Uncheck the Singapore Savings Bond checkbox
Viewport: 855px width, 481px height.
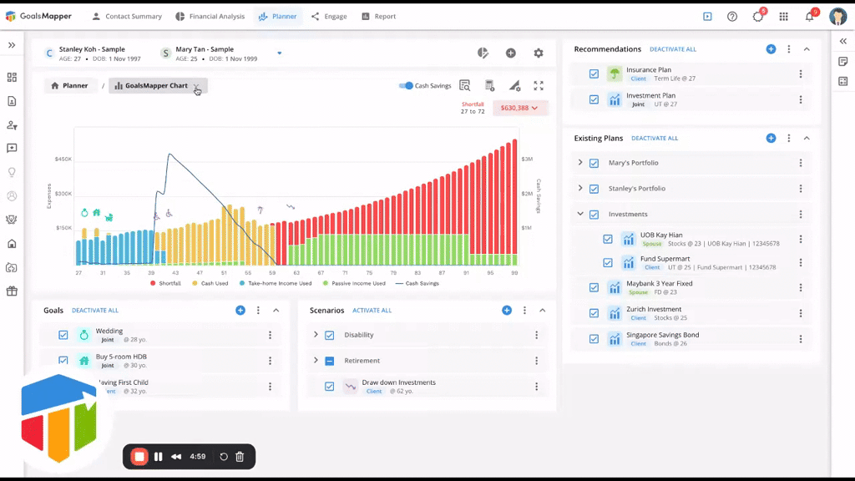[594, 339]
